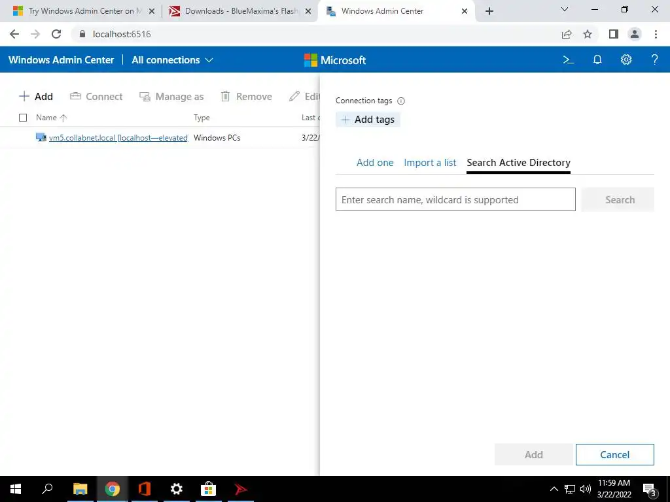The height and width of the screenshot is (502, 670).
Task: Open the Windows Start menu
Action: pos(16,489)
